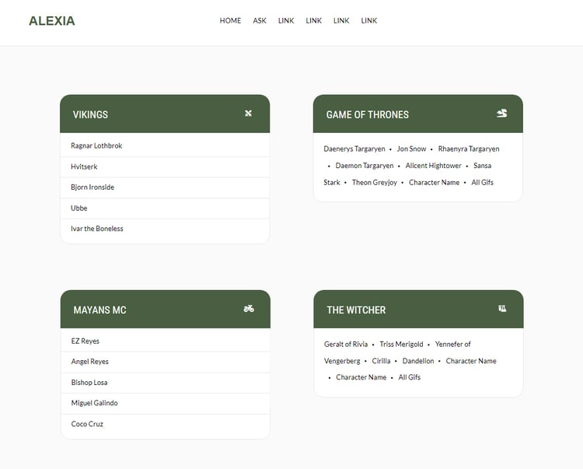The width and height of the screenshot is (583, 469).
Task: Click the icon on The Witcher card header
Action: [x=502, y=309]
